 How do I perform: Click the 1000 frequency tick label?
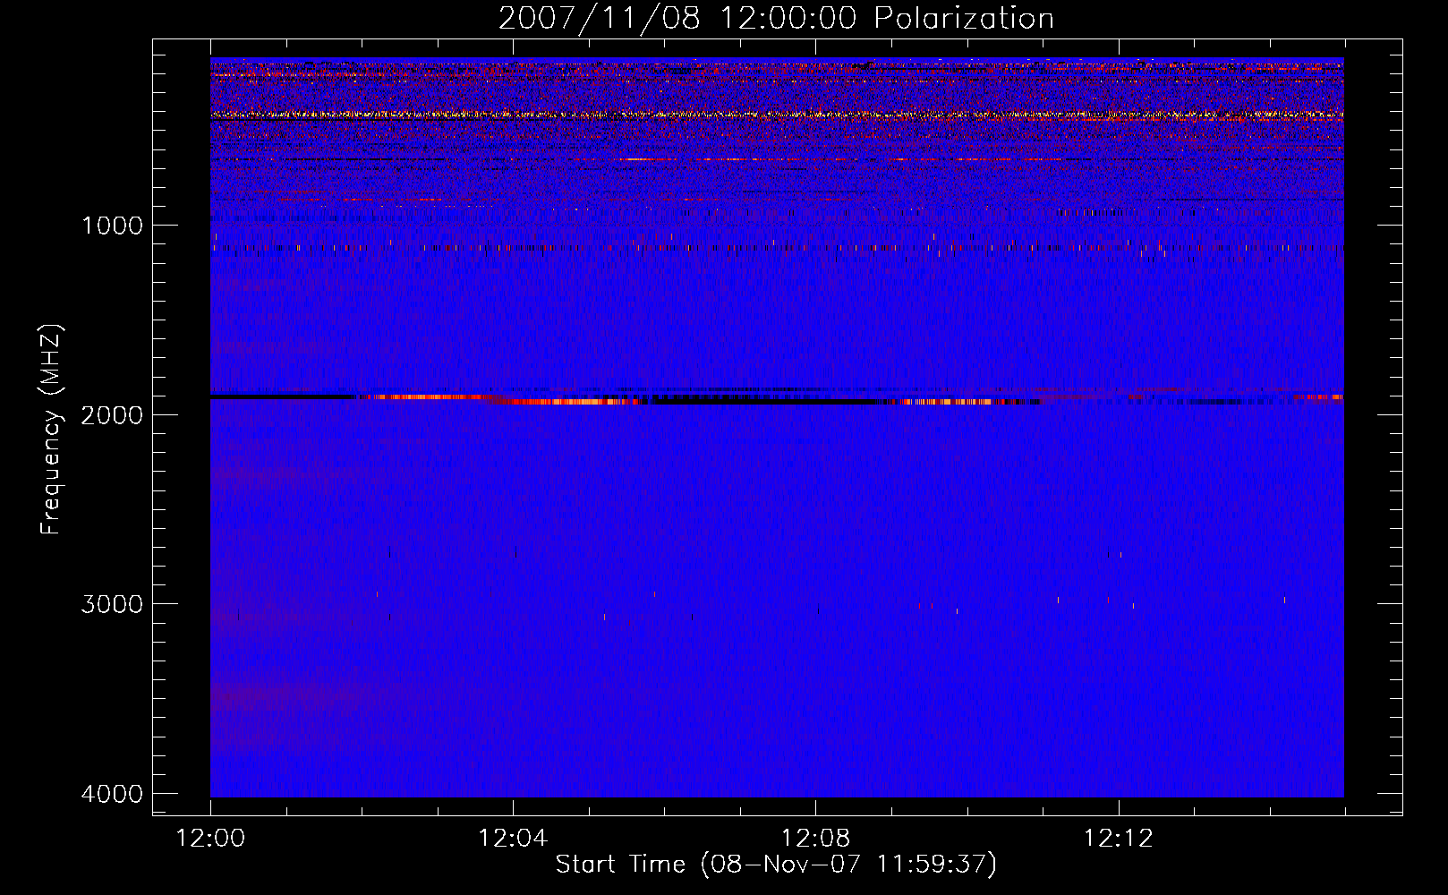pyautogui.click(x=112, y=225)
